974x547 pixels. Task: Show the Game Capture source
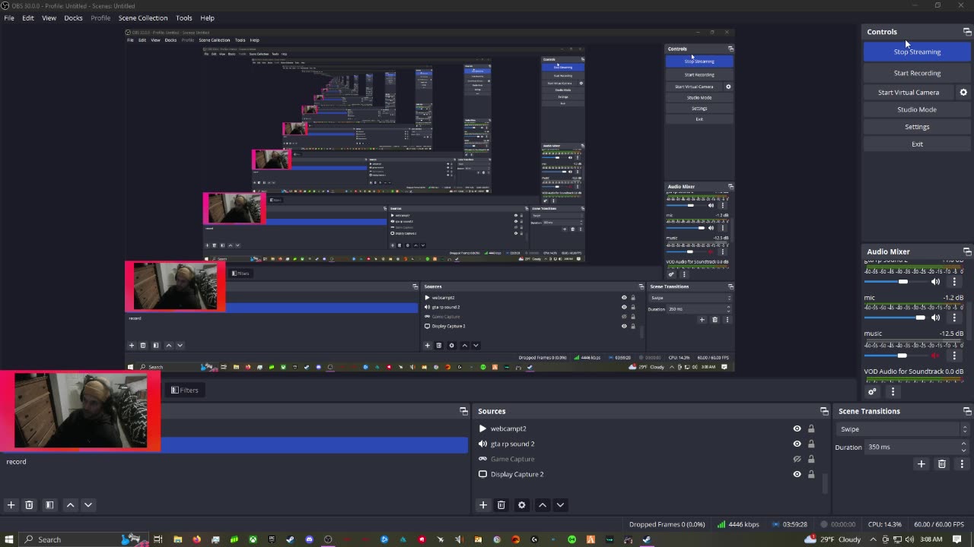(797, 459)
